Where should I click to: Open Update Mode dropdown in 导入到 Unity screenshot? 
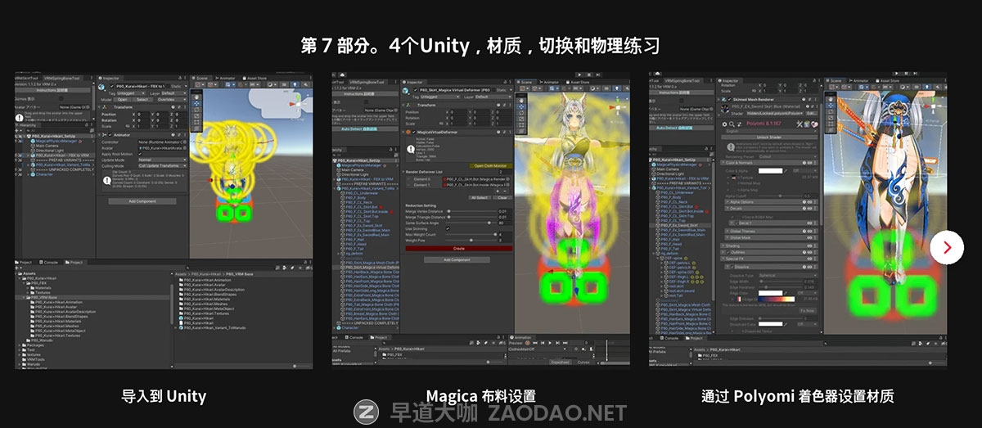tap(163, 160)
